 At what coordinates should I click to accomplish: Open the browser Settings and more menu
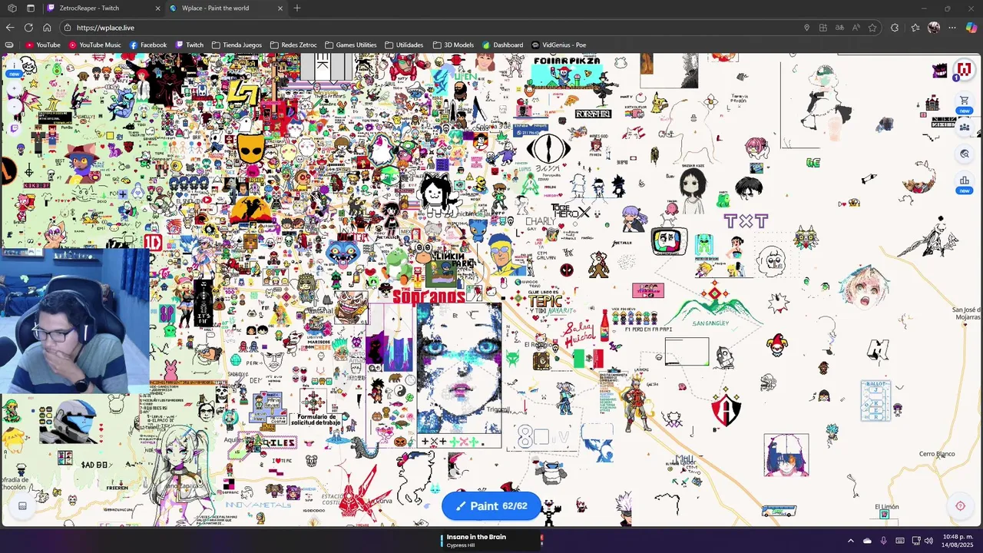pyautogui.click(x=952, y=28)
